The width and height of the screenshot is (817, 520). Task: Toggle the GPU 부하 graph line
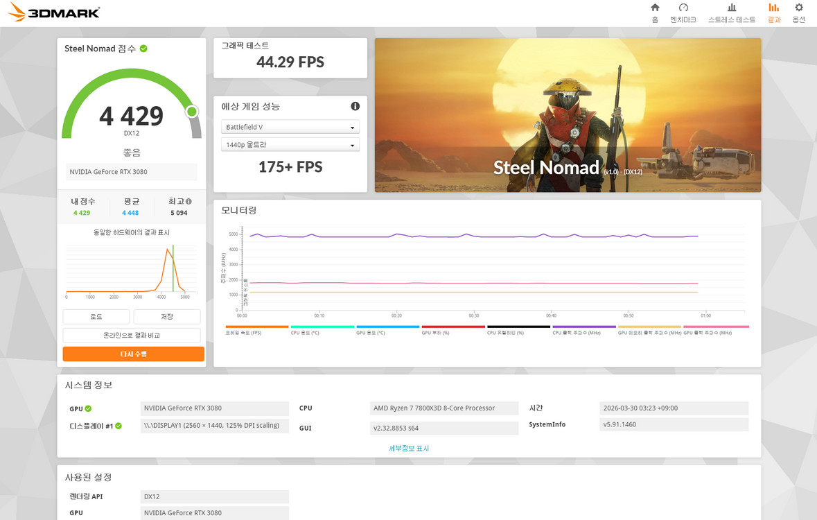(x=450, y=328)
